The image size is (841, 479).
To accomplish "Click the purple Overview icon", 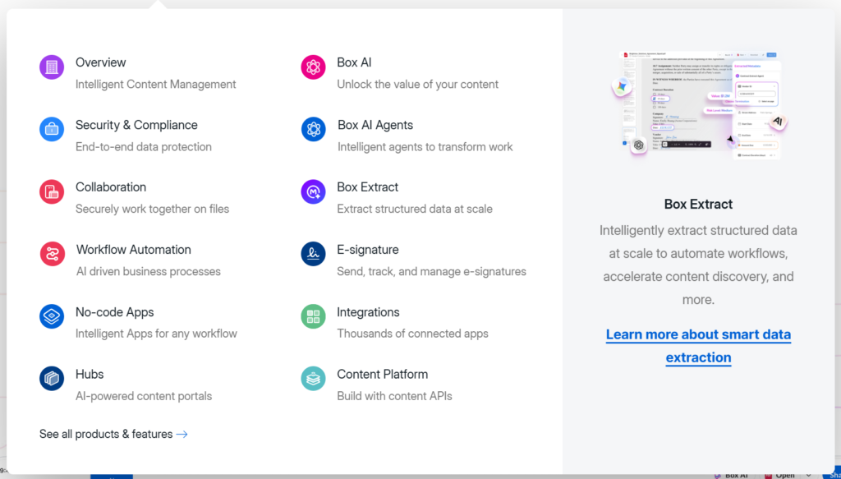I will pos(52,67).
